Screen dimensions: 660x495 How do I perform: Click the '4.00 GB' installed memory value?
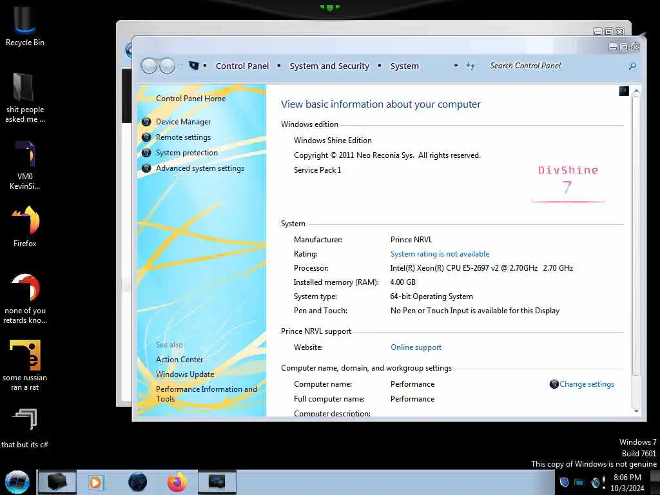coord(403,282)
